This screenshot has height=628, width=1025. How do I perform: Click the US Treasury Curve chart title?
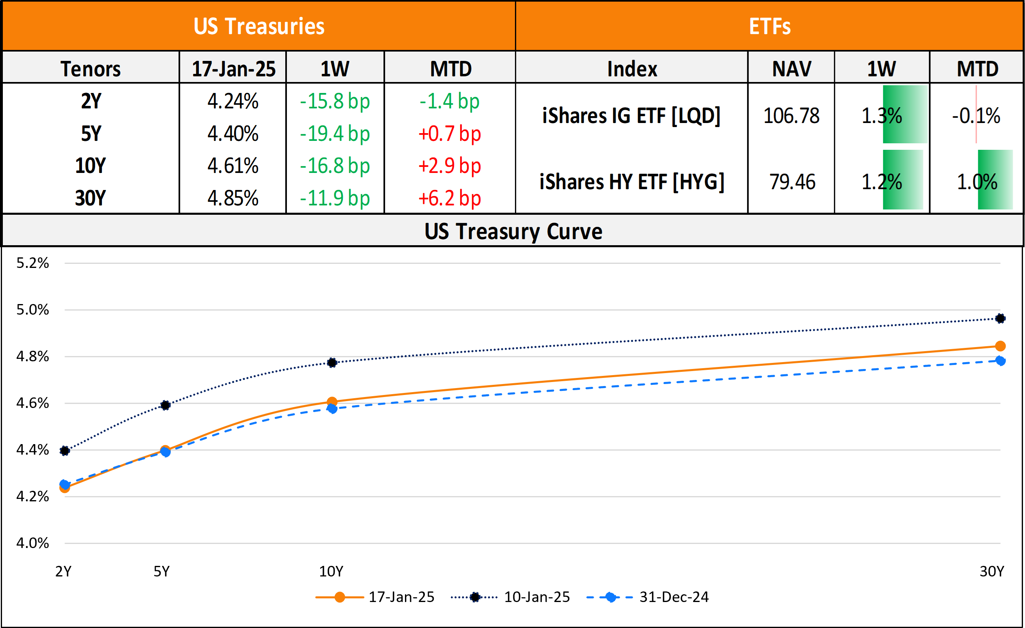coord(513,231)
